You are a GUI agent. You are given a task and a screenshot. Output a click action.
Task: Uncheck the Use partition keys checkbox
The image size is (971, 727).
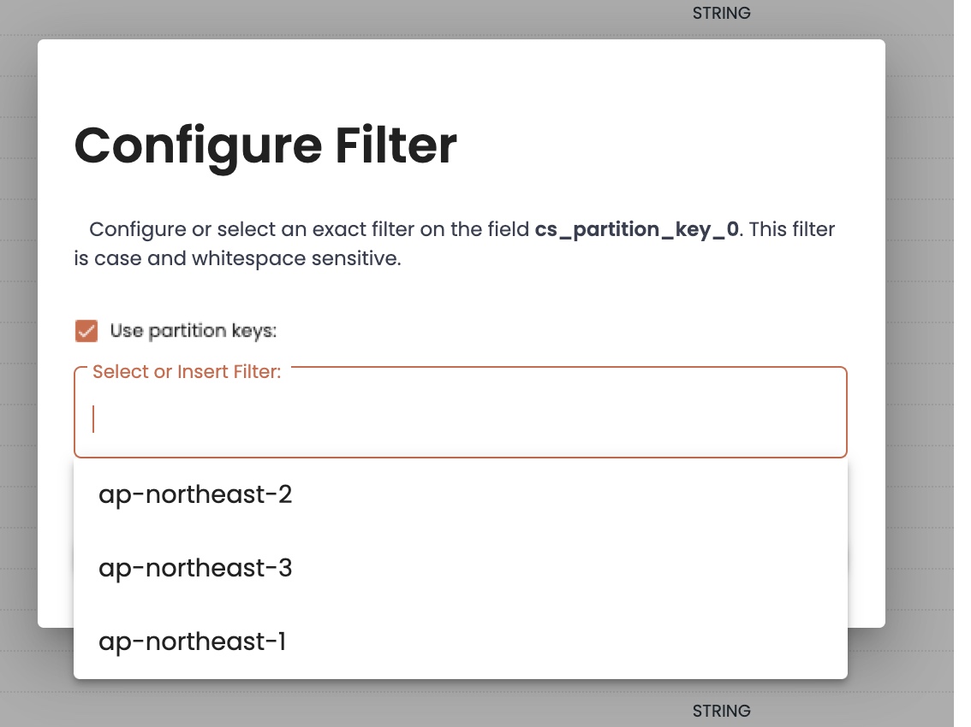pyautogui.click(x=86, y=331)
